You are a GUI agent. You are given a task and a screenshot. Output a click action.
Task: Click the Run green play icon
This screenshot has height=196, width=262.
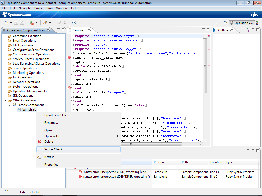(x=31, y=23)
